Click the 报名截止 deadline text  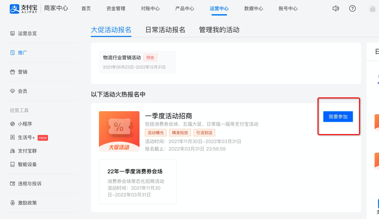[185, 149]
